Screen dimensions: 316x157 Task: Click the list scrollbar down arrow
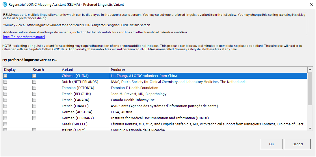[310, 128]
